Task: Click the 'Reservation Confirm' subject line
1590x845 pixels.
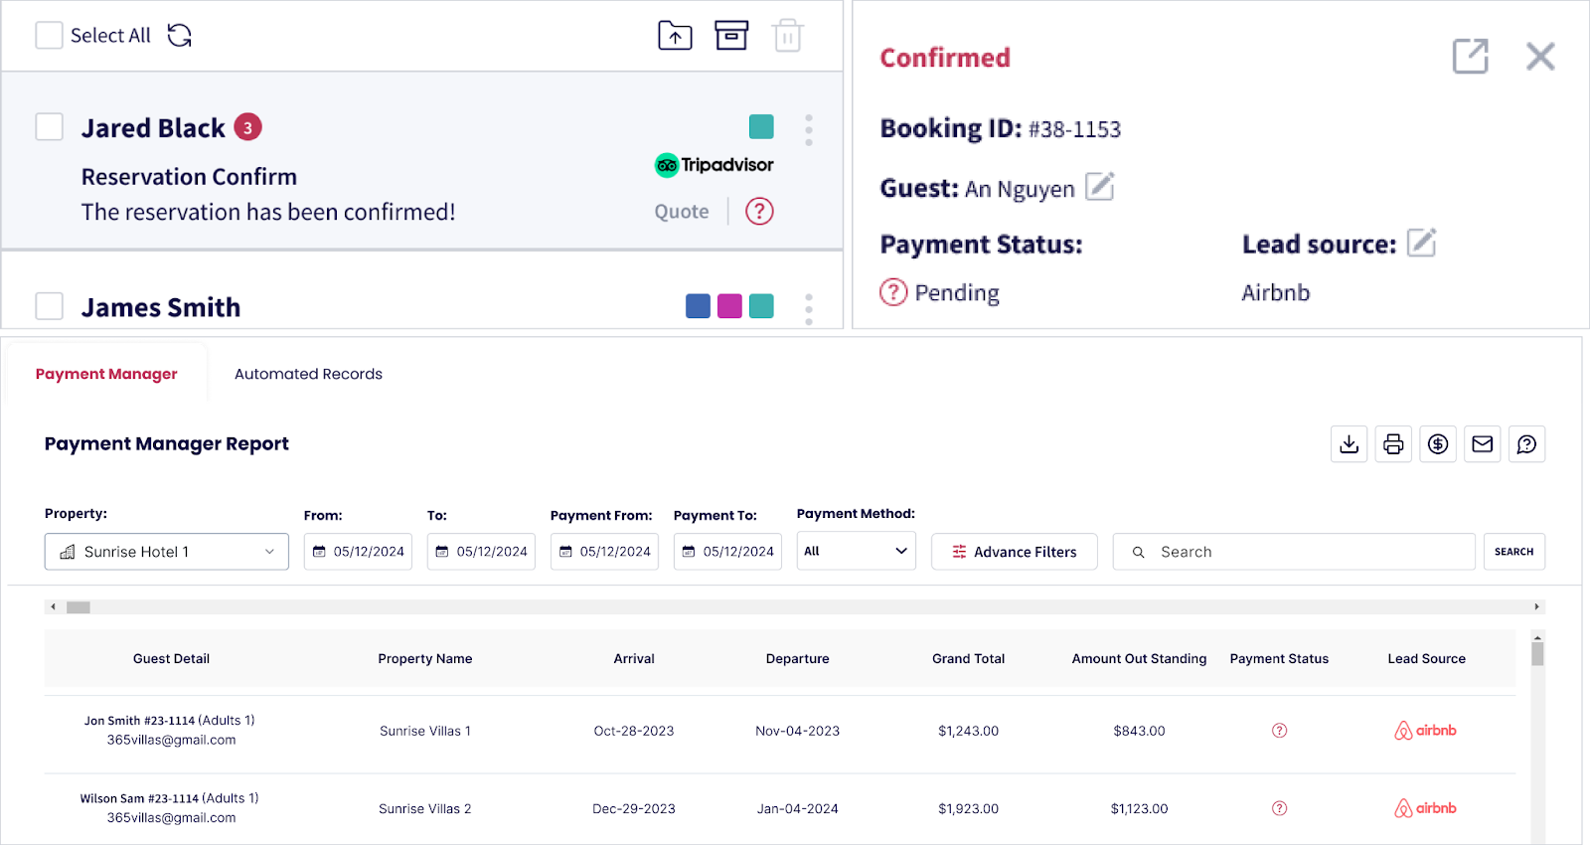Action: (x=189, y=177)
